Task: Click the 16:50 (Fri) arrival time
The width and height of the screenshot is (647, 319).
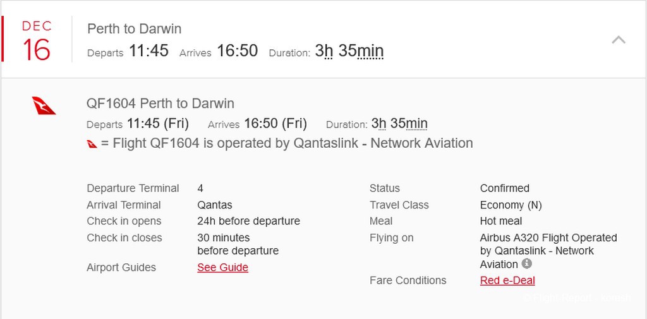Action: tap(275, 123)
